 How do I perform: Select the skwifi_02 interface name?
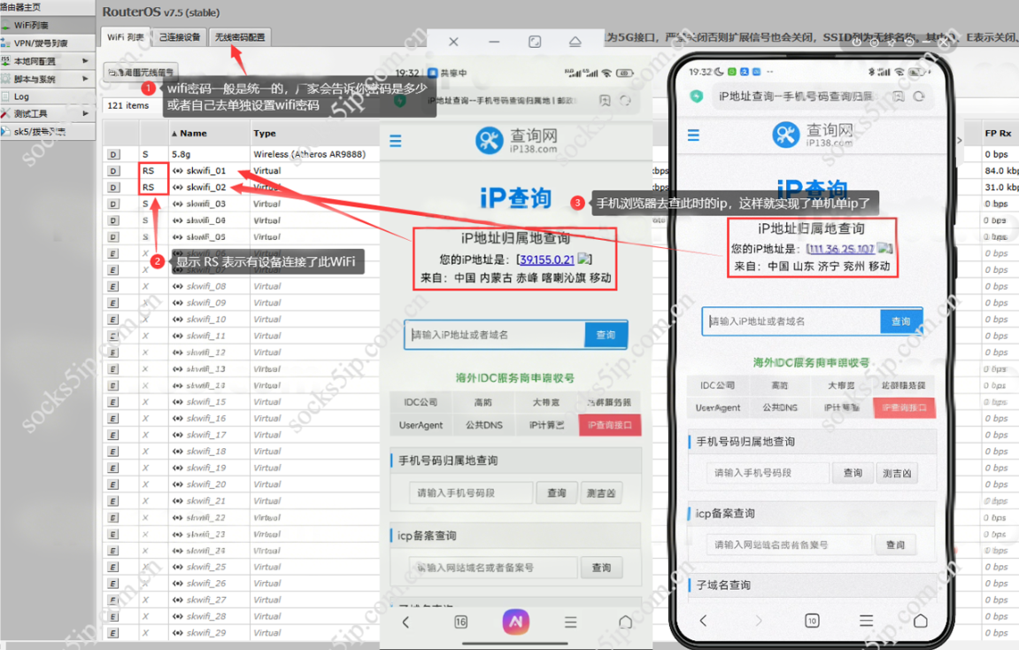click(206, 187)
